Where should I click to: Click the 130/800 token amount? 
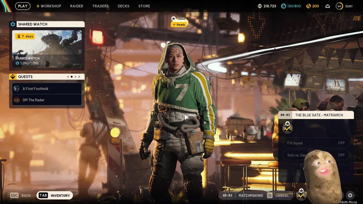pyautogui.click(x=294, y=6)
